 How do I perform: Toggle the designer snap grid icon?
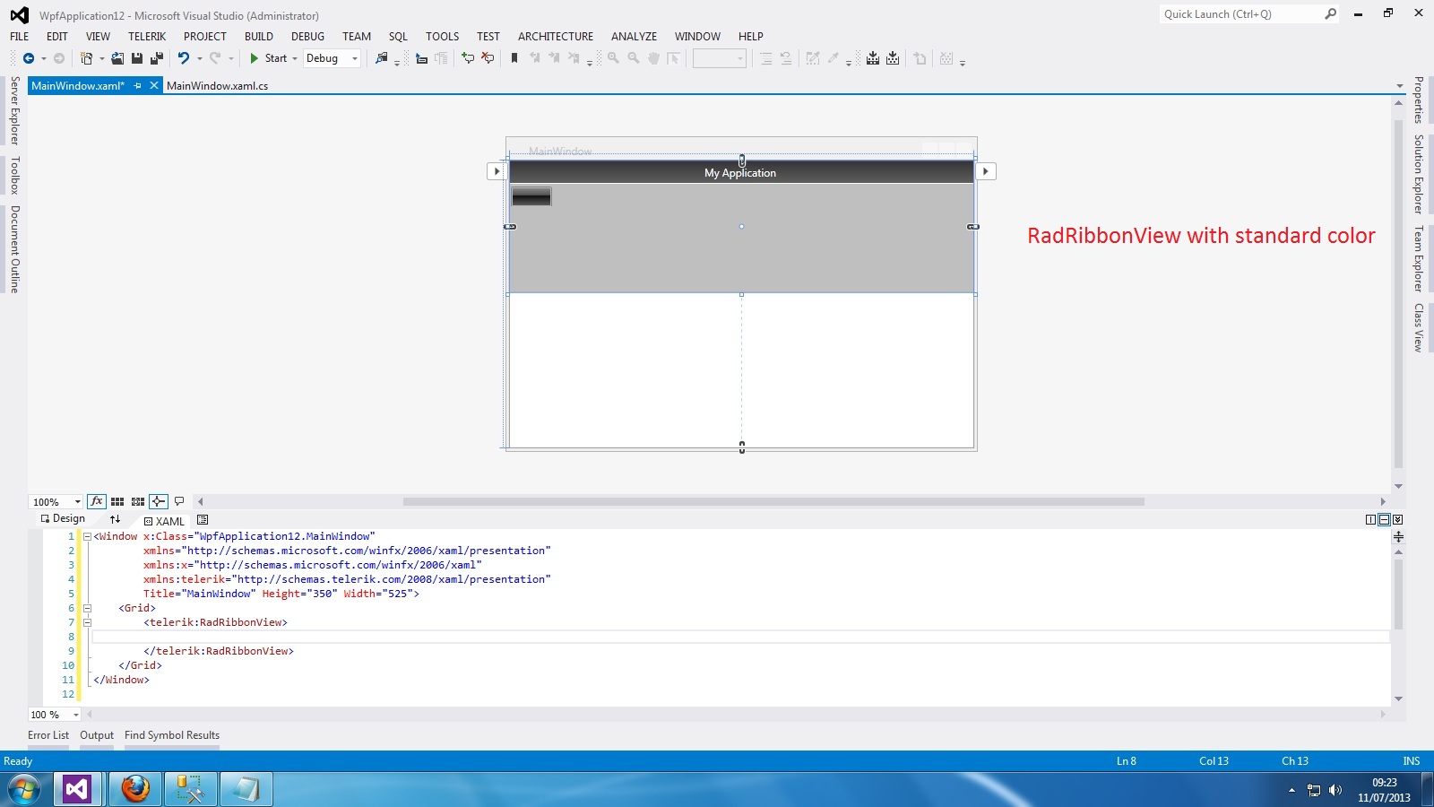(x=117, y=501)
